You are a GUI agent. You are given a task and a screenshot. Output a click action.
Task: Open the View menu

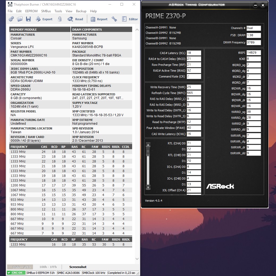click(69, 11)
